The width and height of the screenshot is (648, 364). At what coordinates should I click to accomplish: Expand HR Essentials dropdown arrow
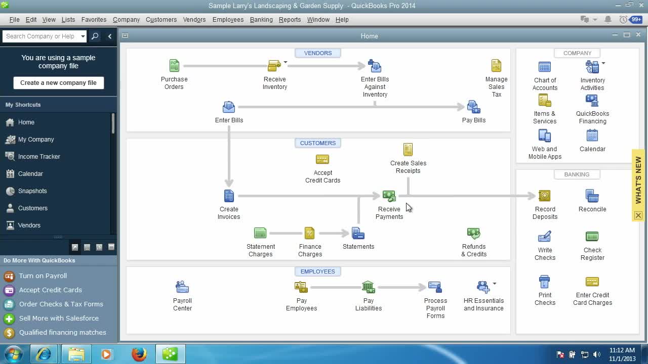tap(495, 284)
